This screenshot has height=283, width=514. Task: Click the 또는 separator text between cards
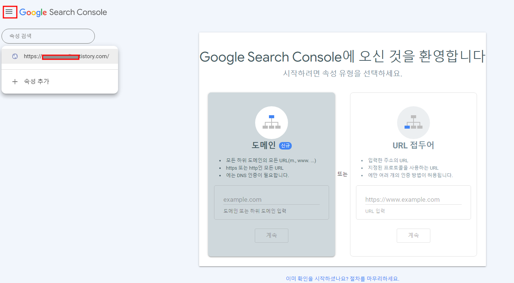(343, 174)
